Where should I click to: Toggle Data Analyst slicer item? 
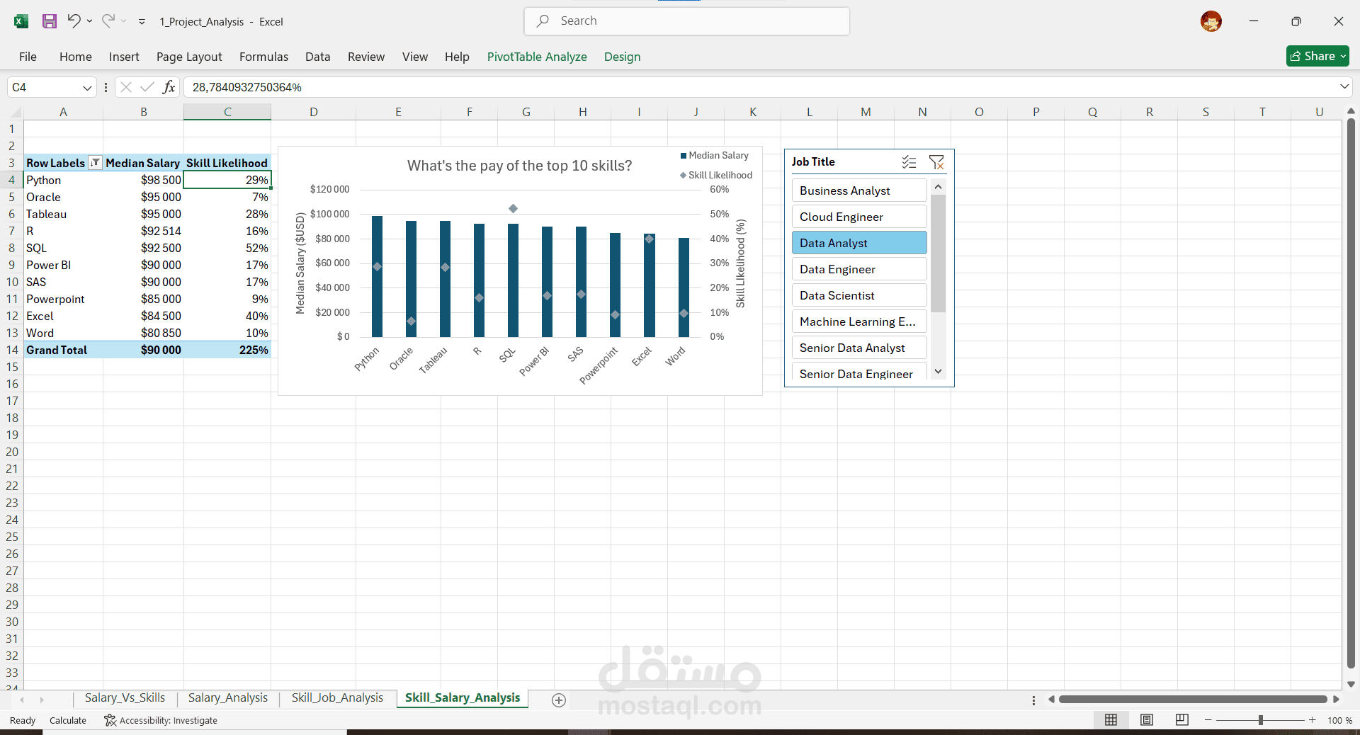(x=859, y=243)
